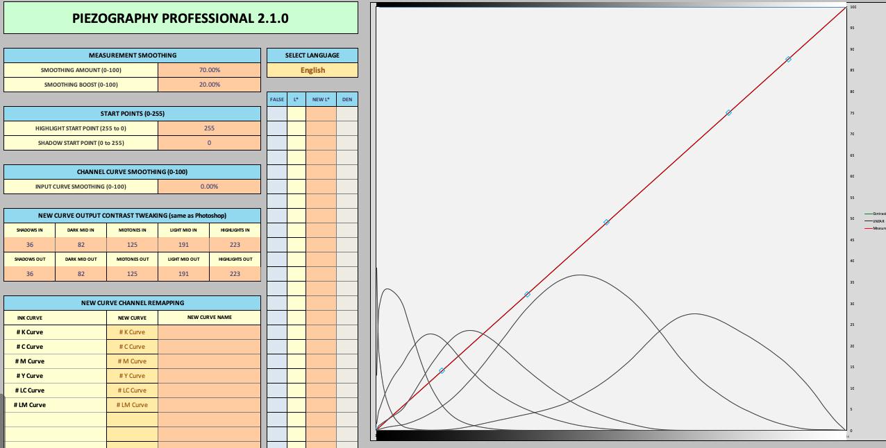Click the topmost blue marker on red line
Viewport: 886px width, 448px height.
click(788, 60)
